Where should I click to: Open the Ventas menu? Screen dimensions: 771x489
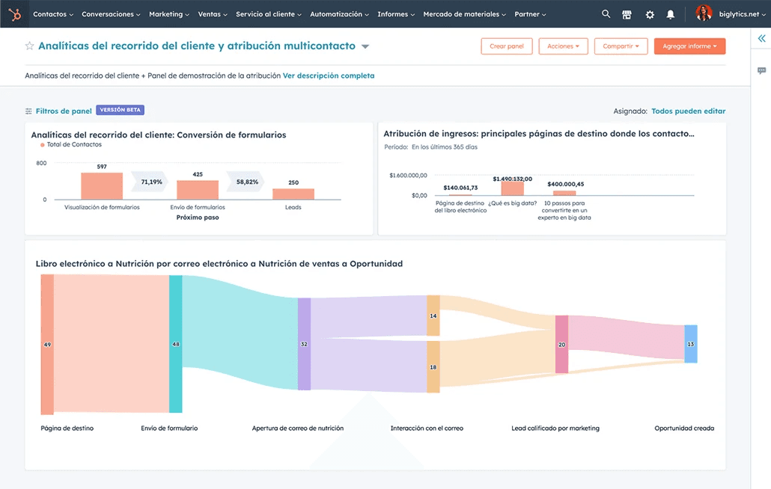point(213,14)
